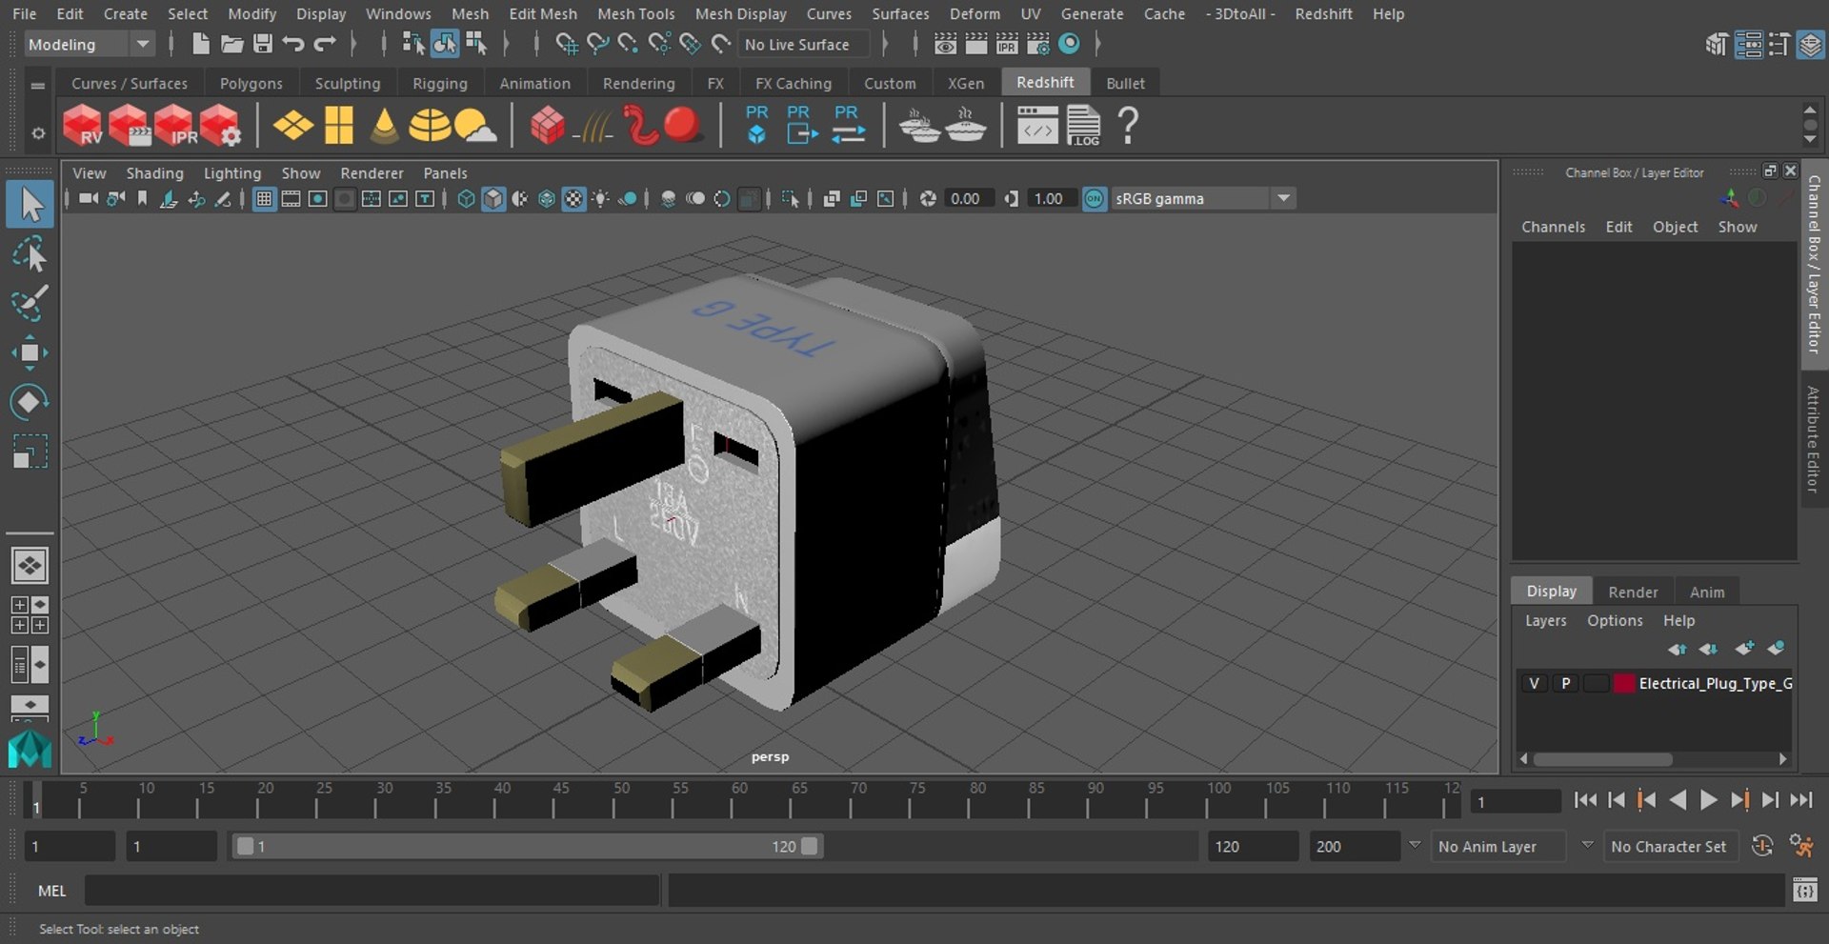This screenshot has height=944, width=1829.
Task: Click the MEL command input field
Action: (x=372, y=891)
